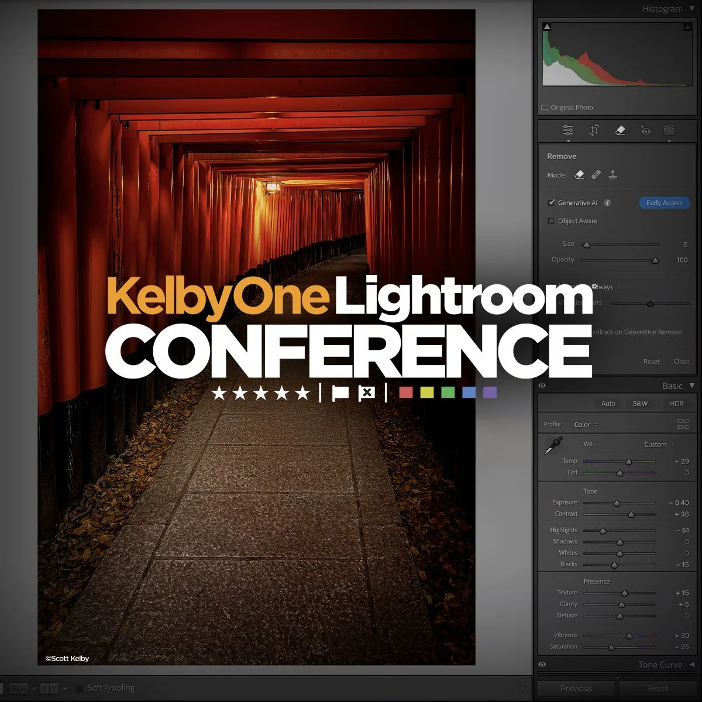Image resolution: width=702 pixels, height=702 pixels.
Task: Click inside the histogram graph
Action: pos(617,54)
